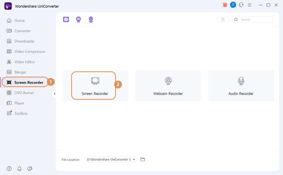Close the UniConverter window

click(x=276, y=5)
